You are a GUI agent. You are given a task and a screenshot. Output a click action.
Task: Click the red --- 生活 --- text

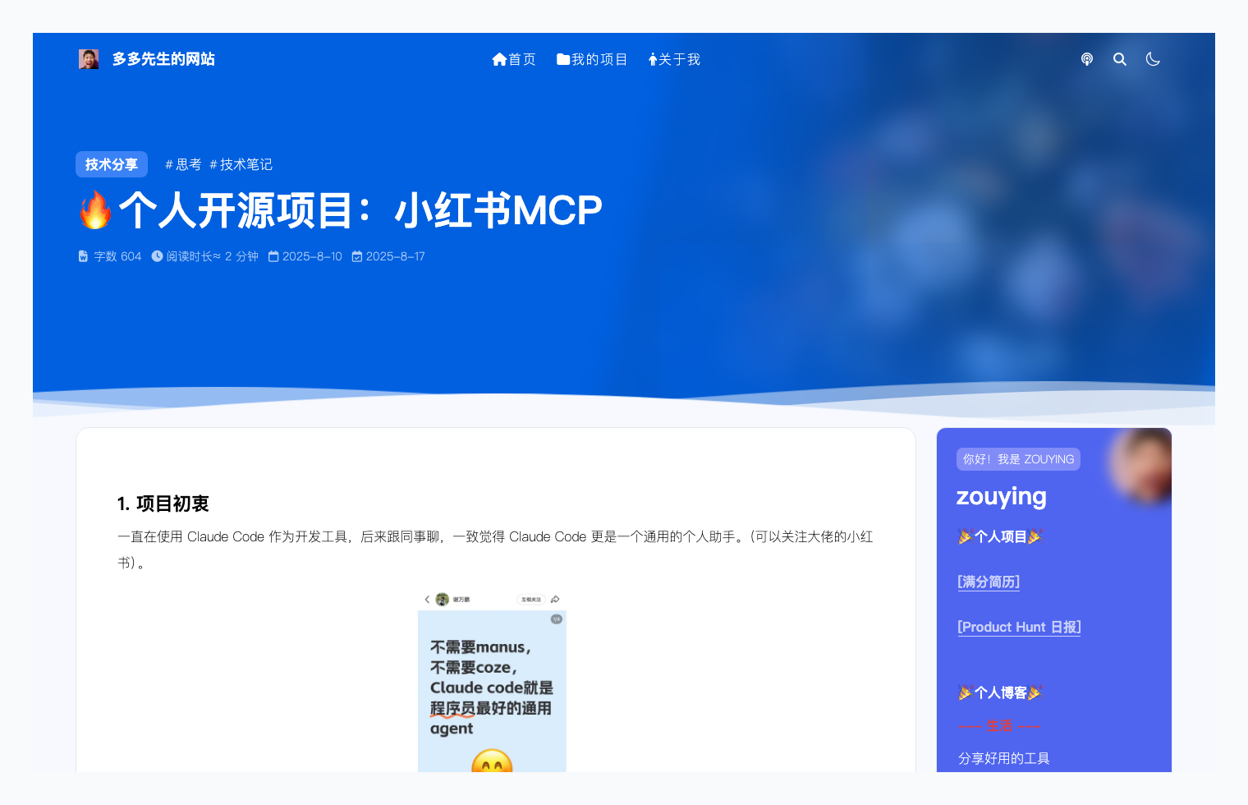tap(999, 726)
